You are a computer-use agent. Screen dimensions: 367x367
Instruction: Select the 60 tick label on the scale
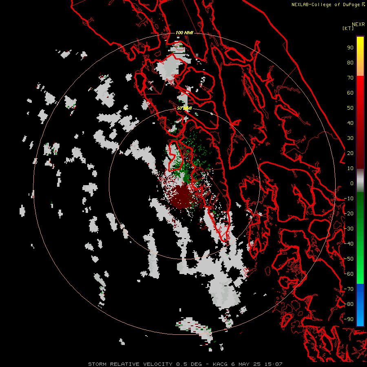[x=350, y=93]
